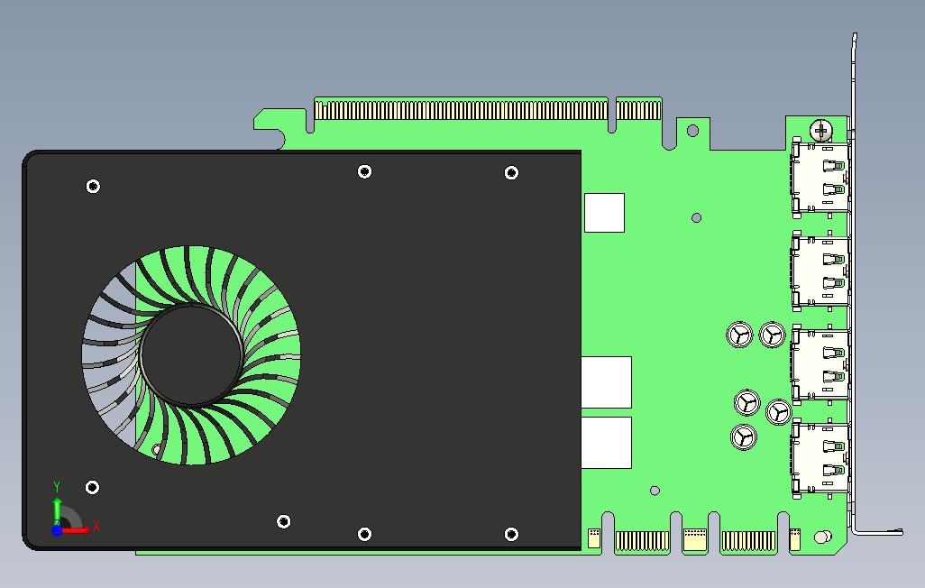Viewport: 925px width, 588px height.
Task: Select the Phillips screw on the mounting bracket
Action: point(820,131)
